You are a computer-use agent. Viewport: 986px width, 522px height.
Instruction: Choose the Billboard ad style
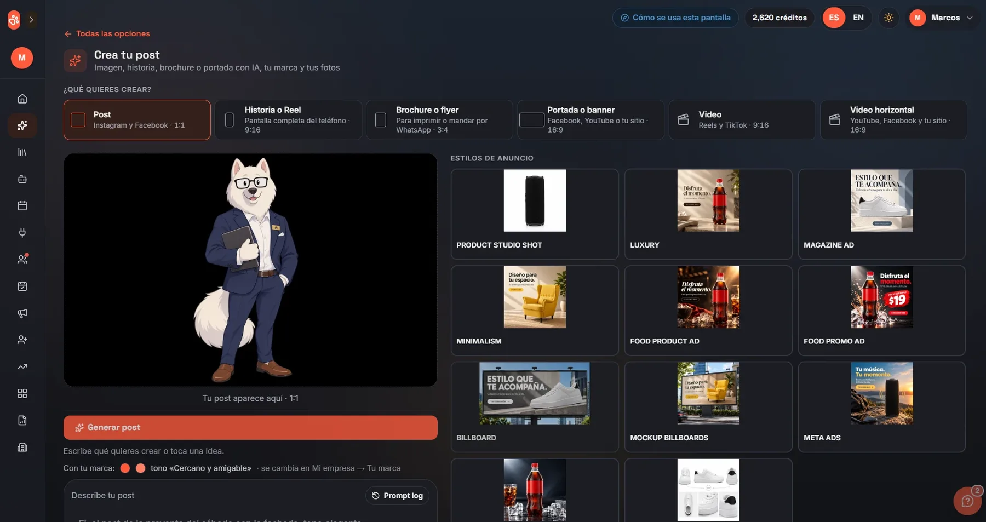(535, 407)
